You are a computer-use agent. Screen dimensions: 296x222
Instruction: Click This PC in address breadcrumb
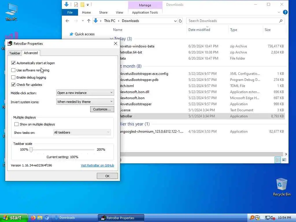coord(110,21)
